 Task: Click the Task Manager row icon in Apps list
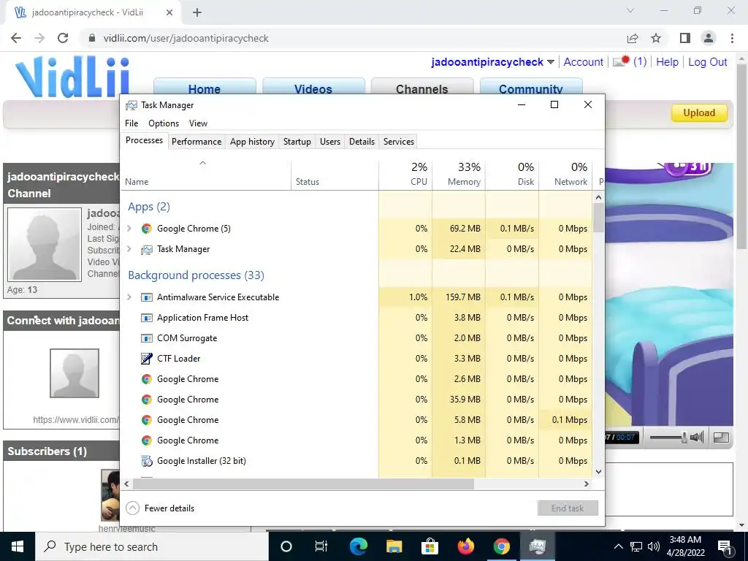[x=146, y=249]
